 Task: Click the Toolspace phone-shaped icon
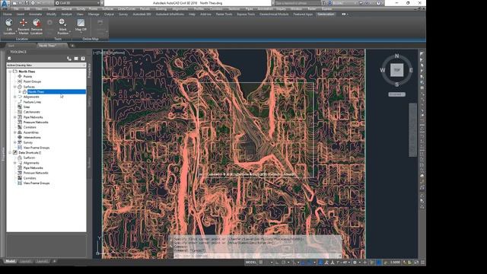coord(69,59)
